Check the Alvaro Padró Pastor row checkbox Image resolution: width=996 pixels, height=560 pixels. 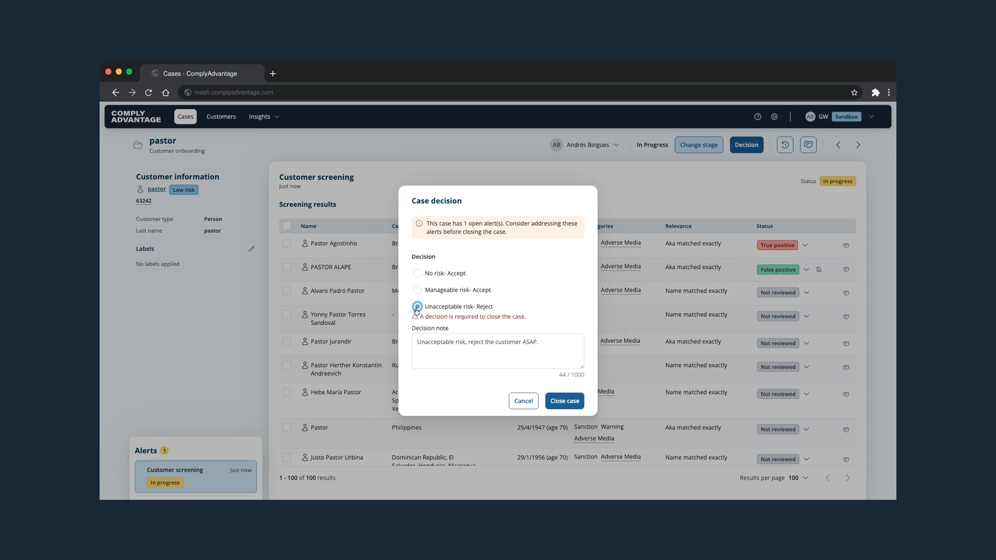tap(287, 291)
